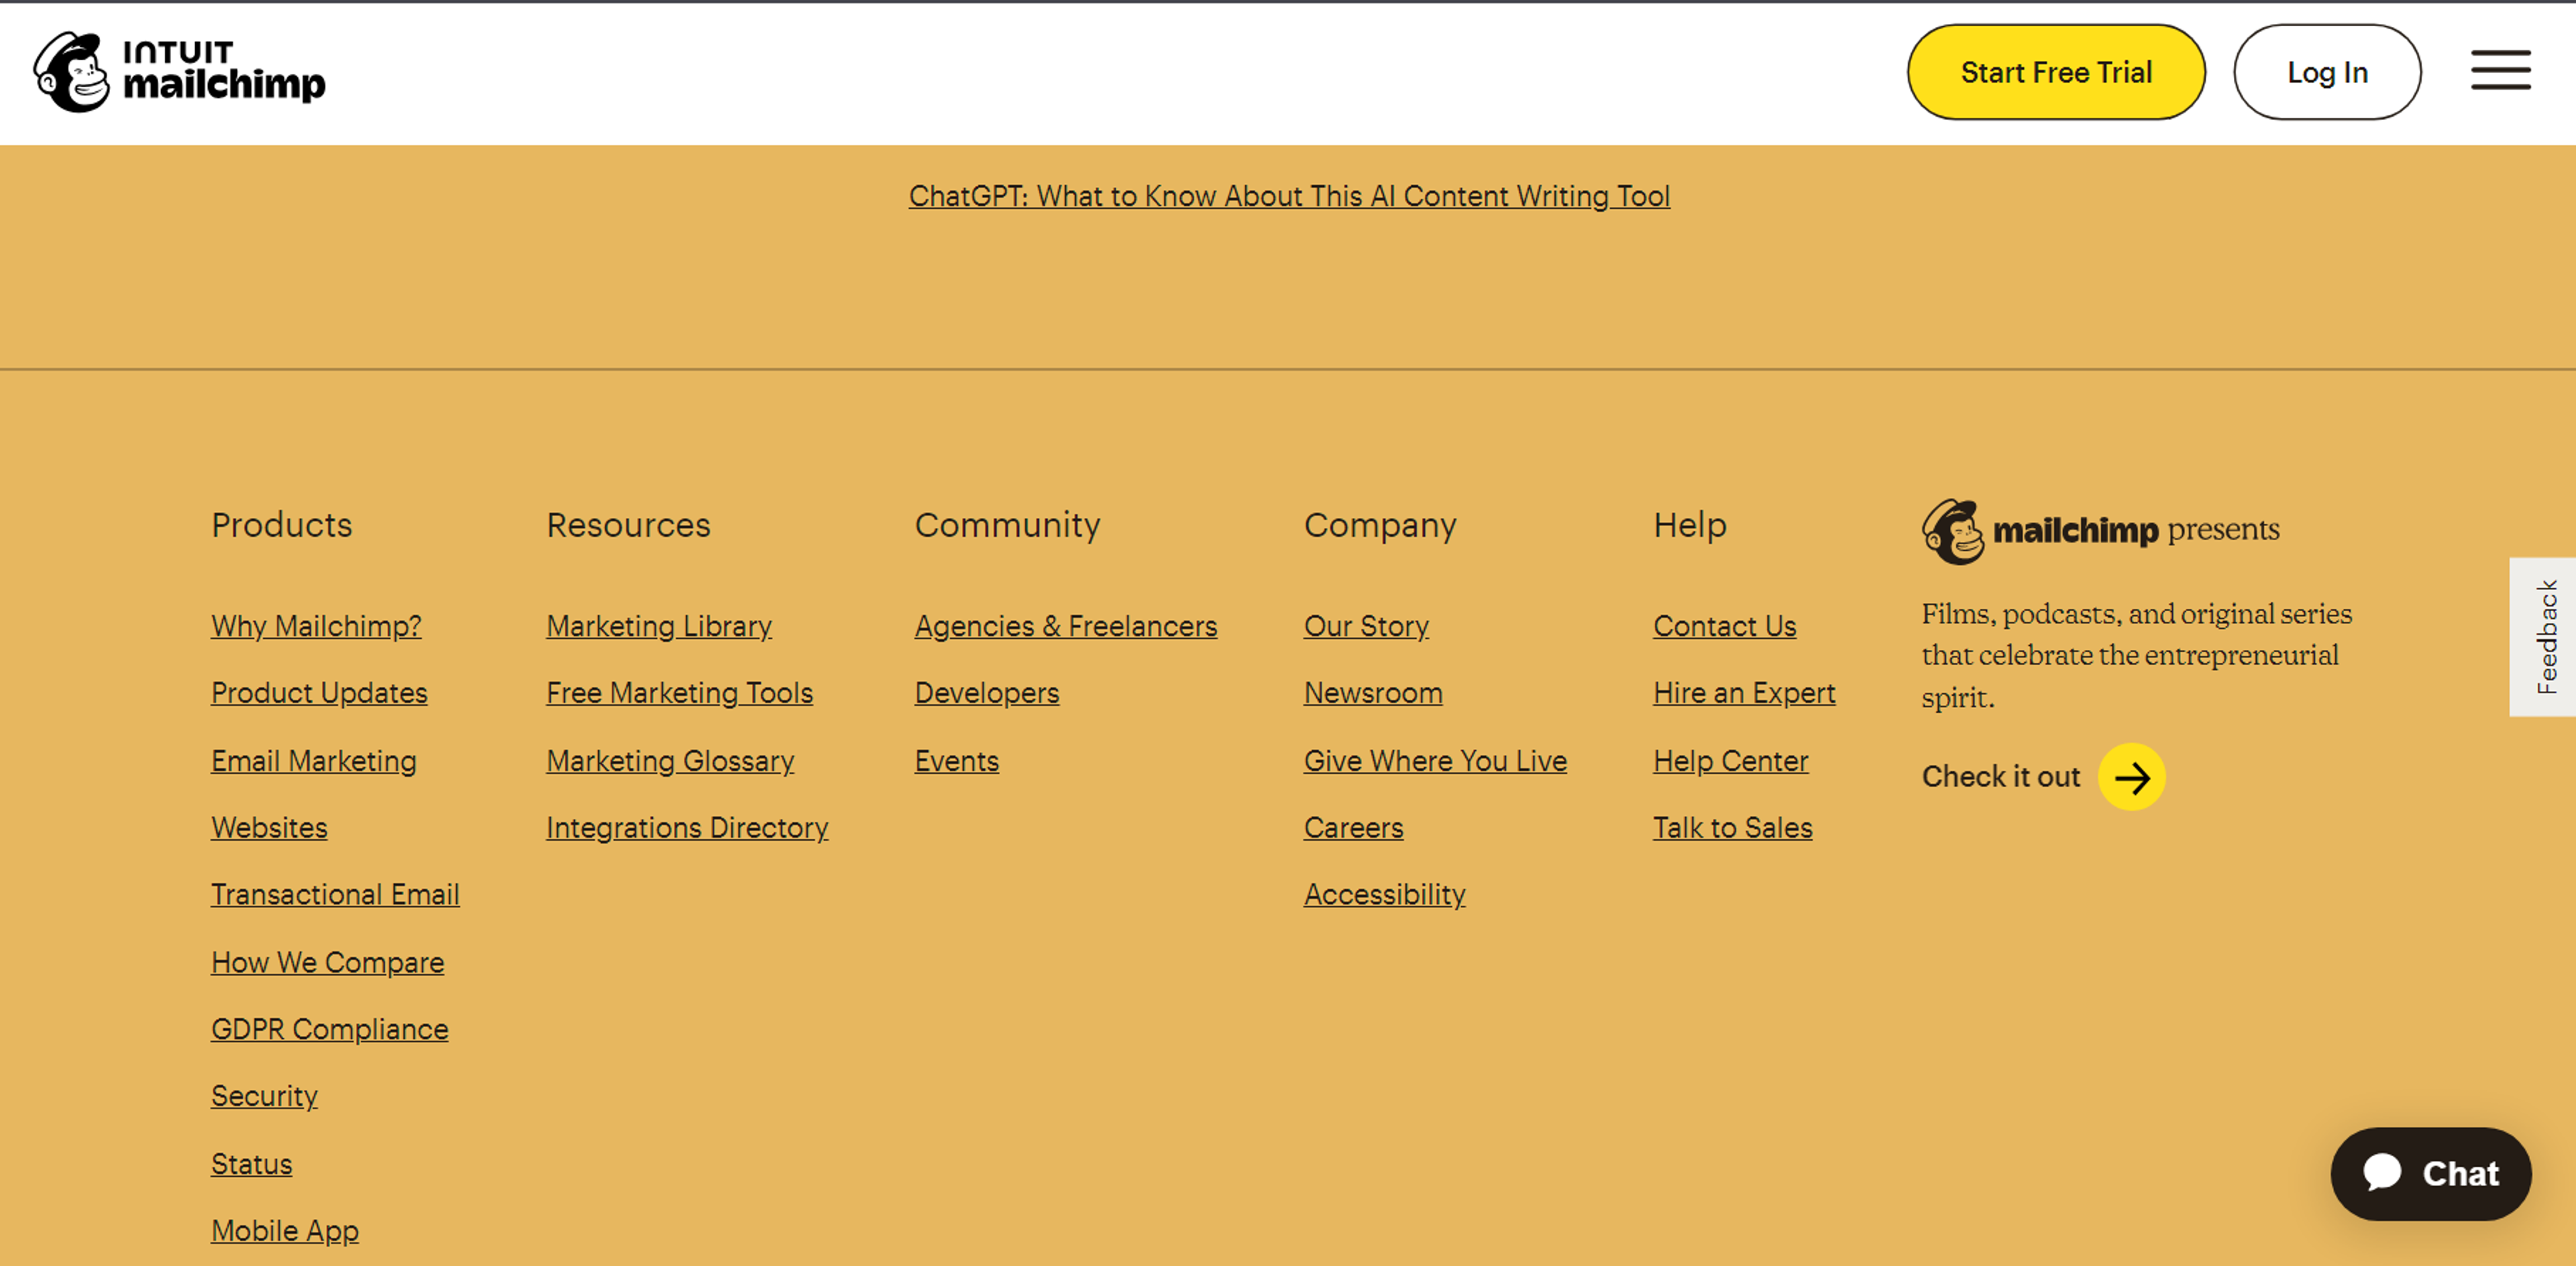Open the Chat bubble widget

coord(2430,1173)
